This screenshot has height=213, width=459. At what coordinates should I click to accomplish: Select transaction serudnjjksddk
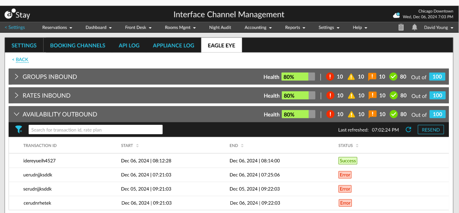click(x=37, y=189)
